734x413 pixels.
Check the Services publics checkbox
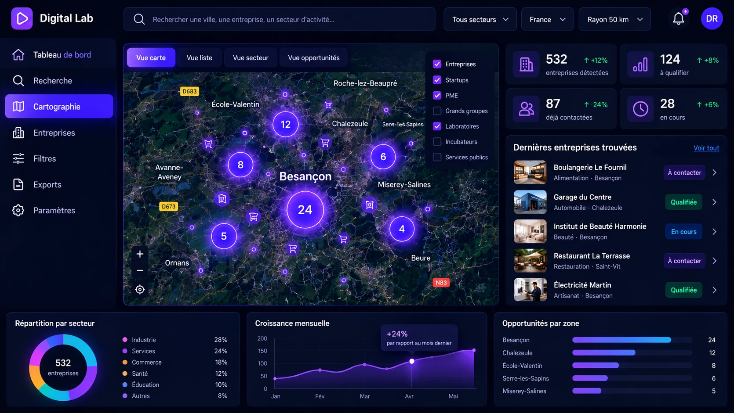(x=437, y=157)
